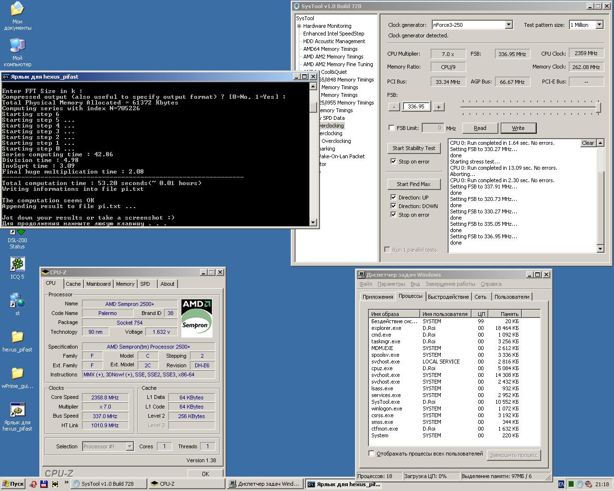This screenshot has width=614, height=491.
Task: Uncheck Direction: DOWN checkbox
Action: (393, 206)
